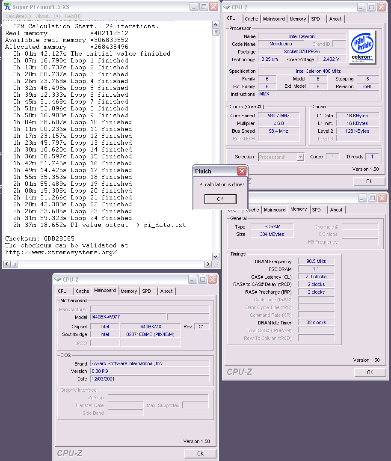Viewport: 391px width, 461px height.
Task: Open the Calculate(C) menu in Super PI
Action: pos(18,16)
